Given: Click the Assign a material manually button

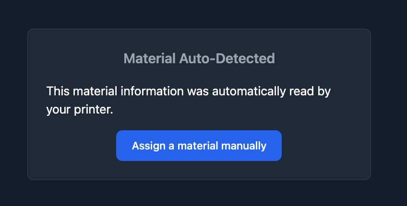Looking at the screenshot, I should click(199, 146).
